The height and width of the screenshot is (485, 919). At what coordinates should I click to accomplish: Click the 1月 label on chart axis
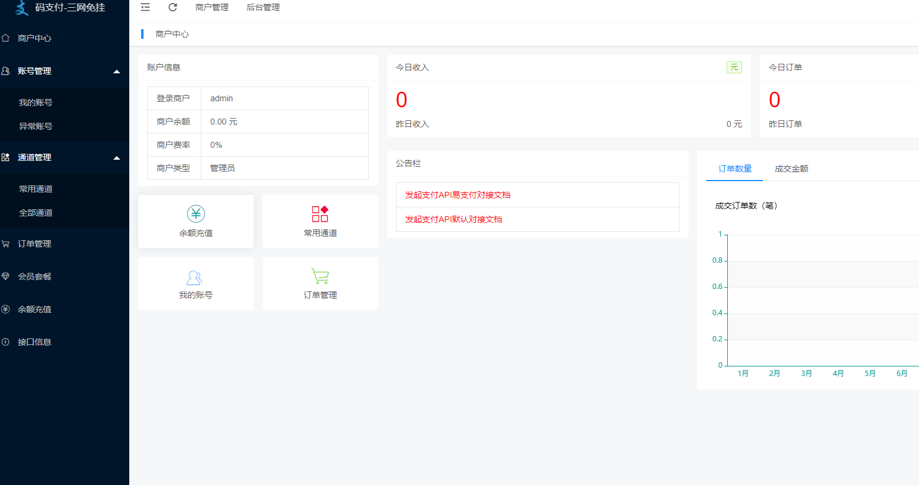(x=743, y=374)
